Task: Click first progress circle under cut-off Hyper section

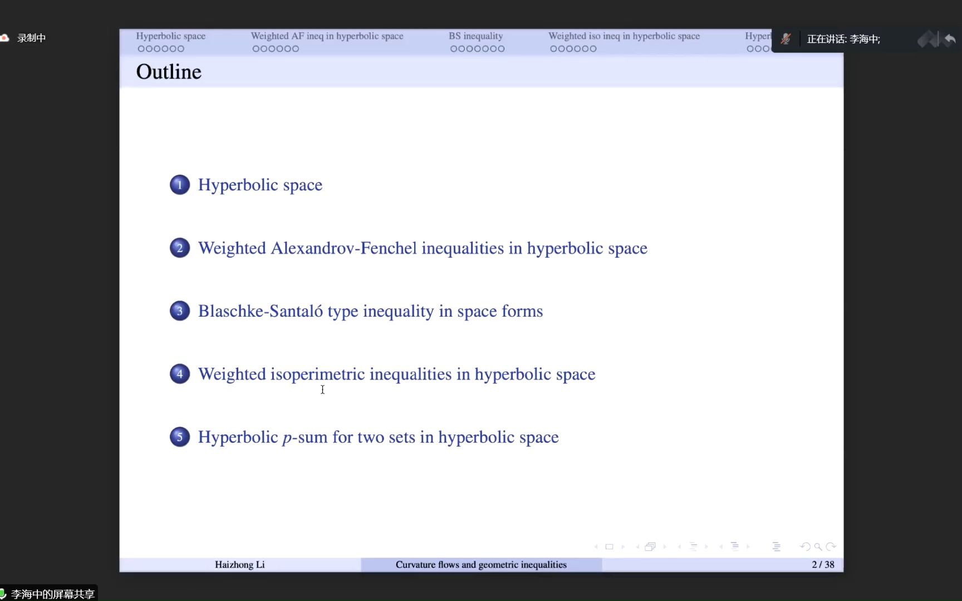Action: click(x=750, y=49)
